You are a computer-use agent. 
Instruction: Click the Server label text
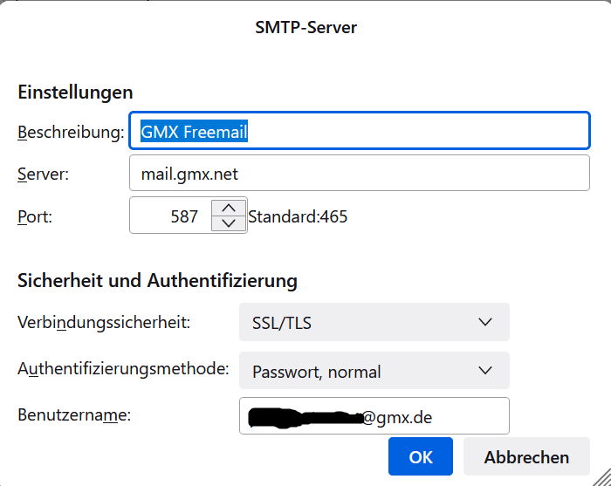coord(44,174)
